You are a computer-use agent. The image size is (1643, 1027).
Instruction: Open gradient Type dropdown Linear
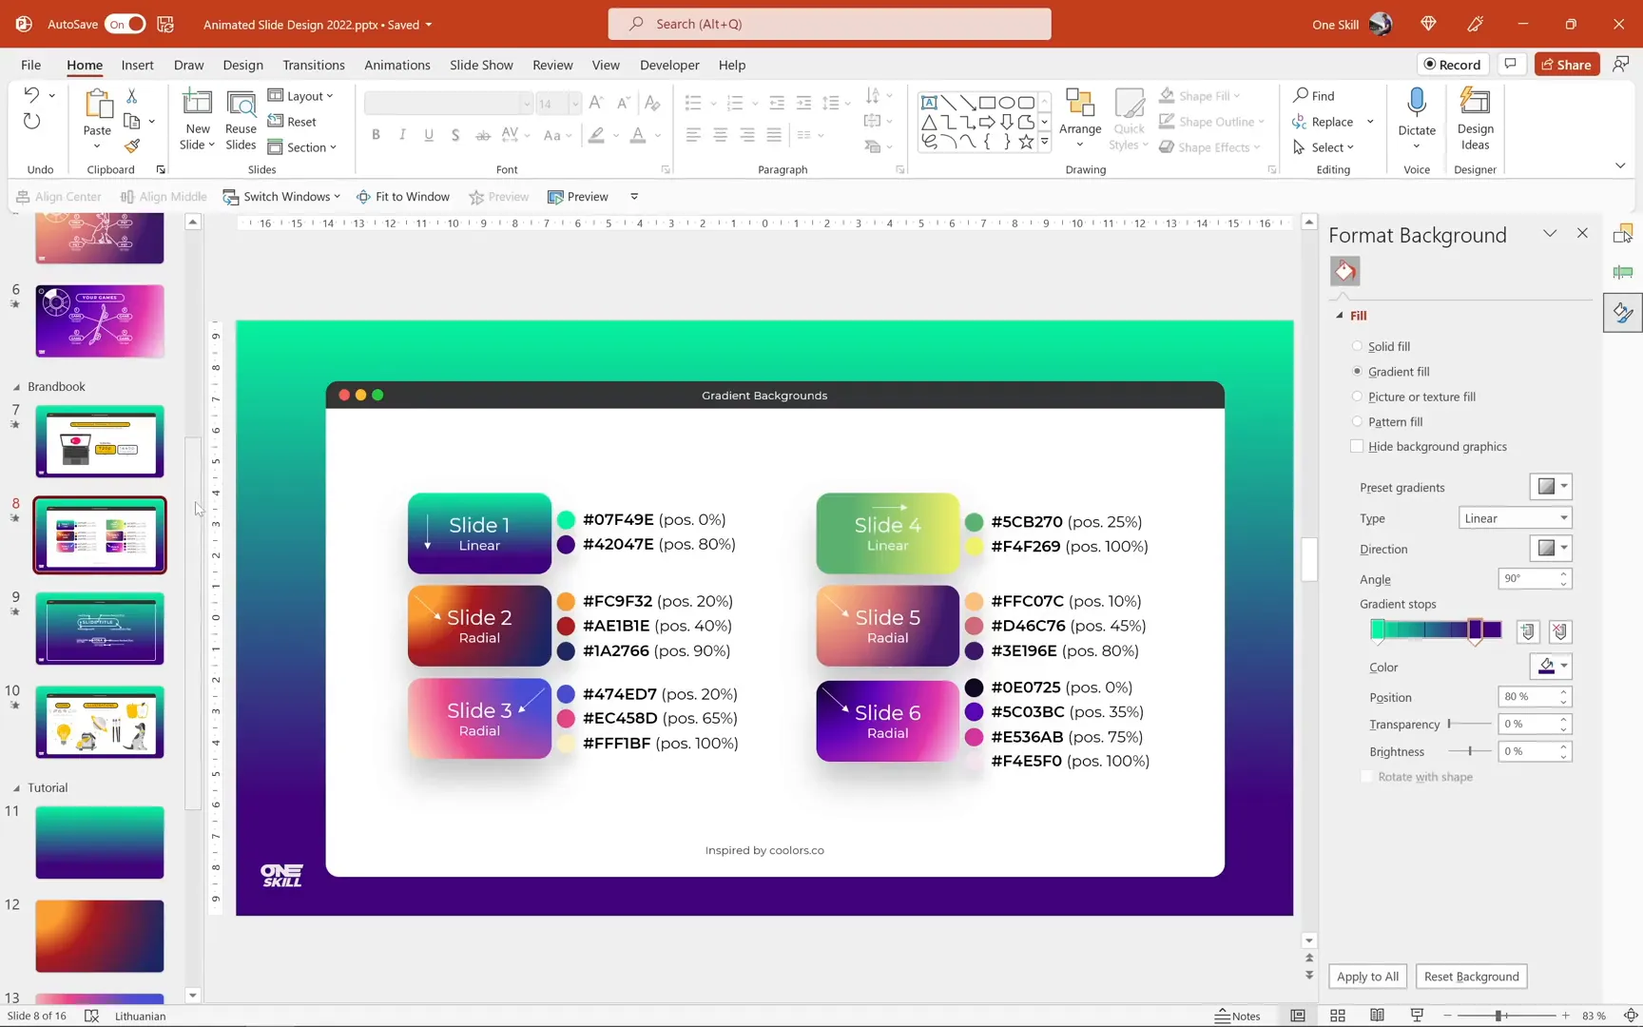[x=1515, y=518]
